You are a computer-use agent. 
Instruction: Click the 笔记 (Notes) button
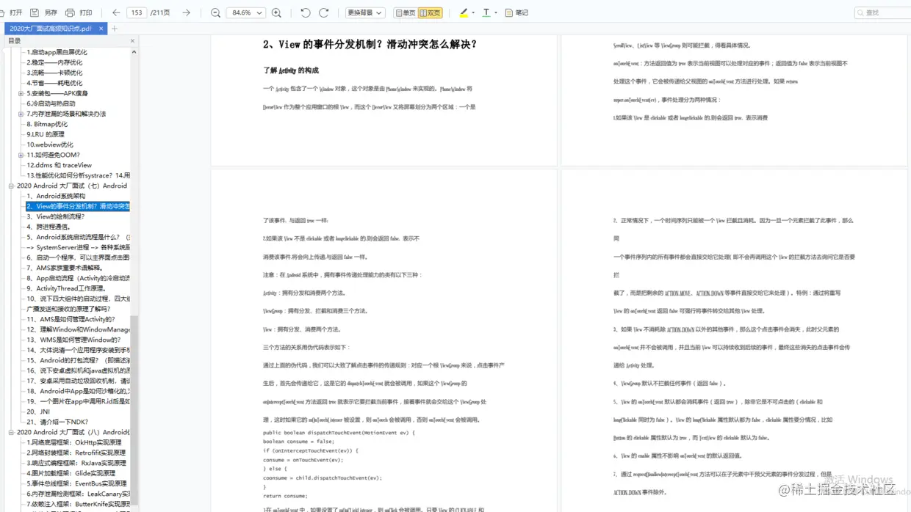[x=516, y=12]
